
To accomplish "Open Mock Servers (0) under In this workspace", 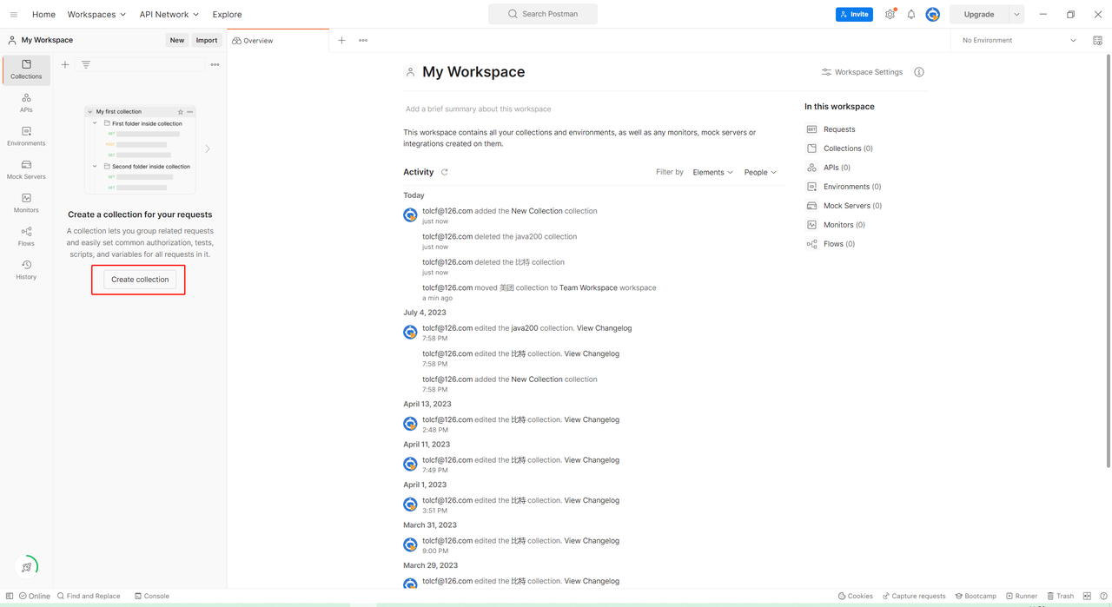I will pyautogui.click(x=844, y=206).
